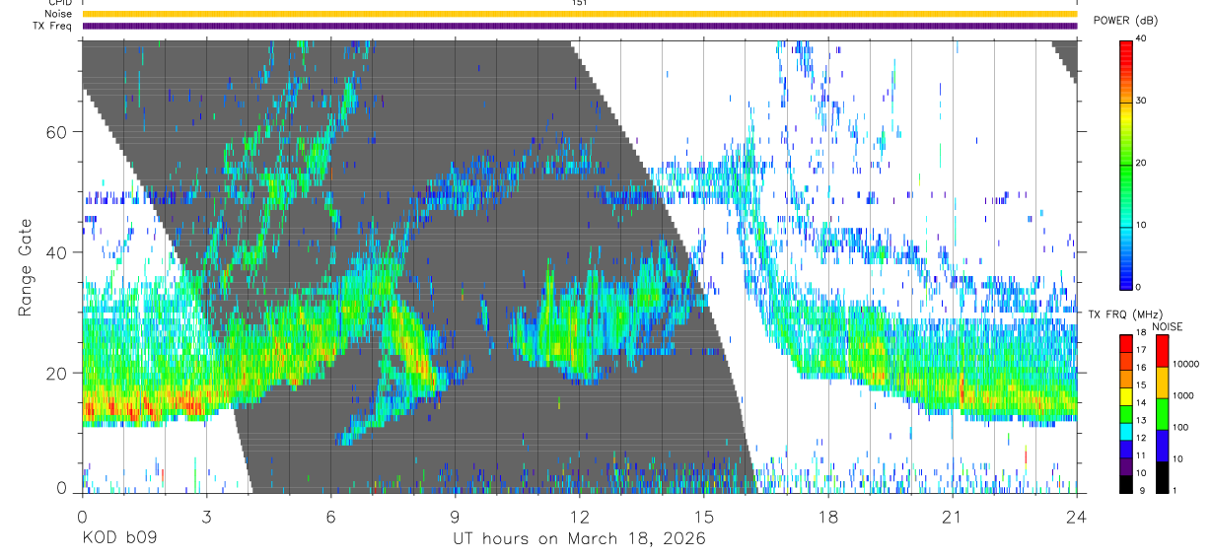1211x559 pixels.
Task: Select the 'TX Freq' row label
Action: click(x=51, y=26)
